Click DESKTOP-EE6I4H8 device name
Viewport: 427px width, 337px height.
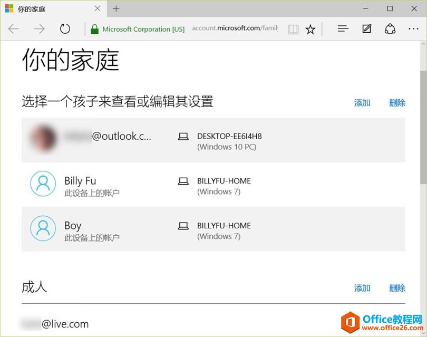point(229,136)
